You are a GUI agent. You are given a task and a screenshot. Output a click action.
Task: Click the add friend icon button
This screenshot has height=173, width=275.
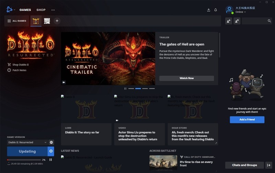229,21
